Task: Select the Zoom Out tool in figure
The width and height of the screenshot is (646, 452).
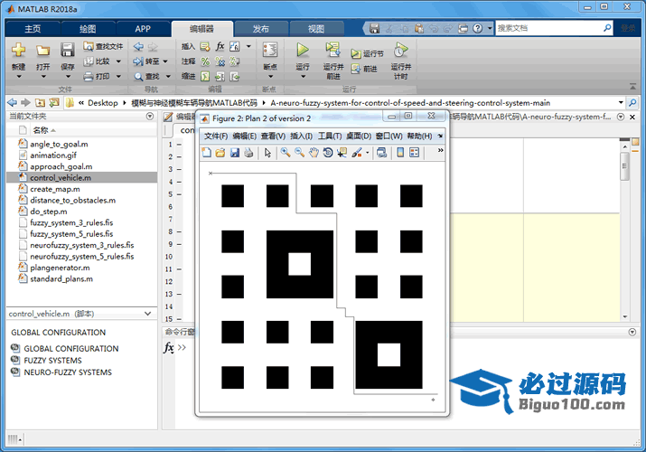Action: (x=300, y=153)
